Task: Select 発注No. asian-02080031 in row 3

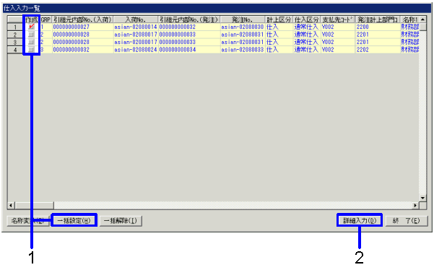Action: [x=243, y=42]
